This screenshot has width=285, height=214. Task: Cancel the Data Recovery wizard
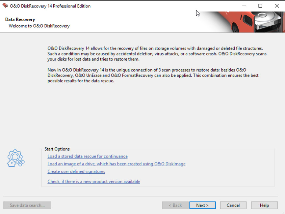[x=233, y=205]
